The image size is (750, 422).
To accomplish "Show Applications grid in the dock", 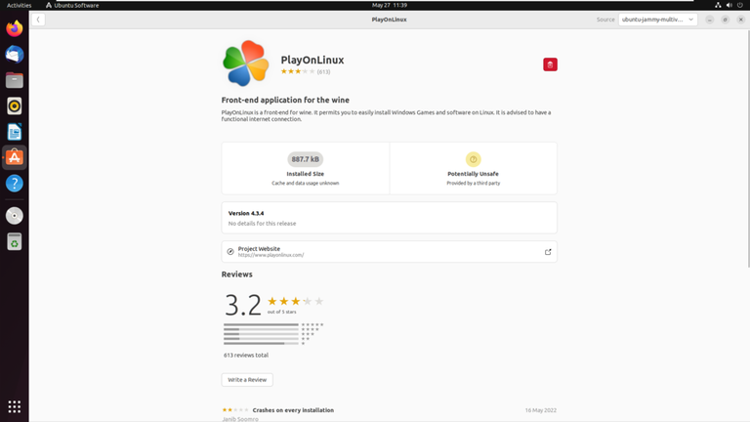I will point(15,406).
